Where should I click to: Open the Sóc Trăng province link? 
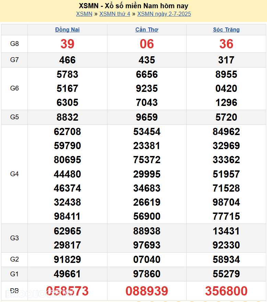click(226, 30)
